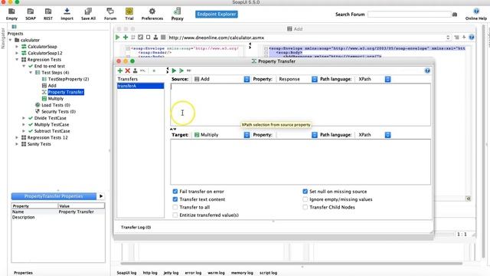Viewport: 490px width, 276px height.
Task: Click the Properties tab at bottom left
Action: tap(23, 273)
